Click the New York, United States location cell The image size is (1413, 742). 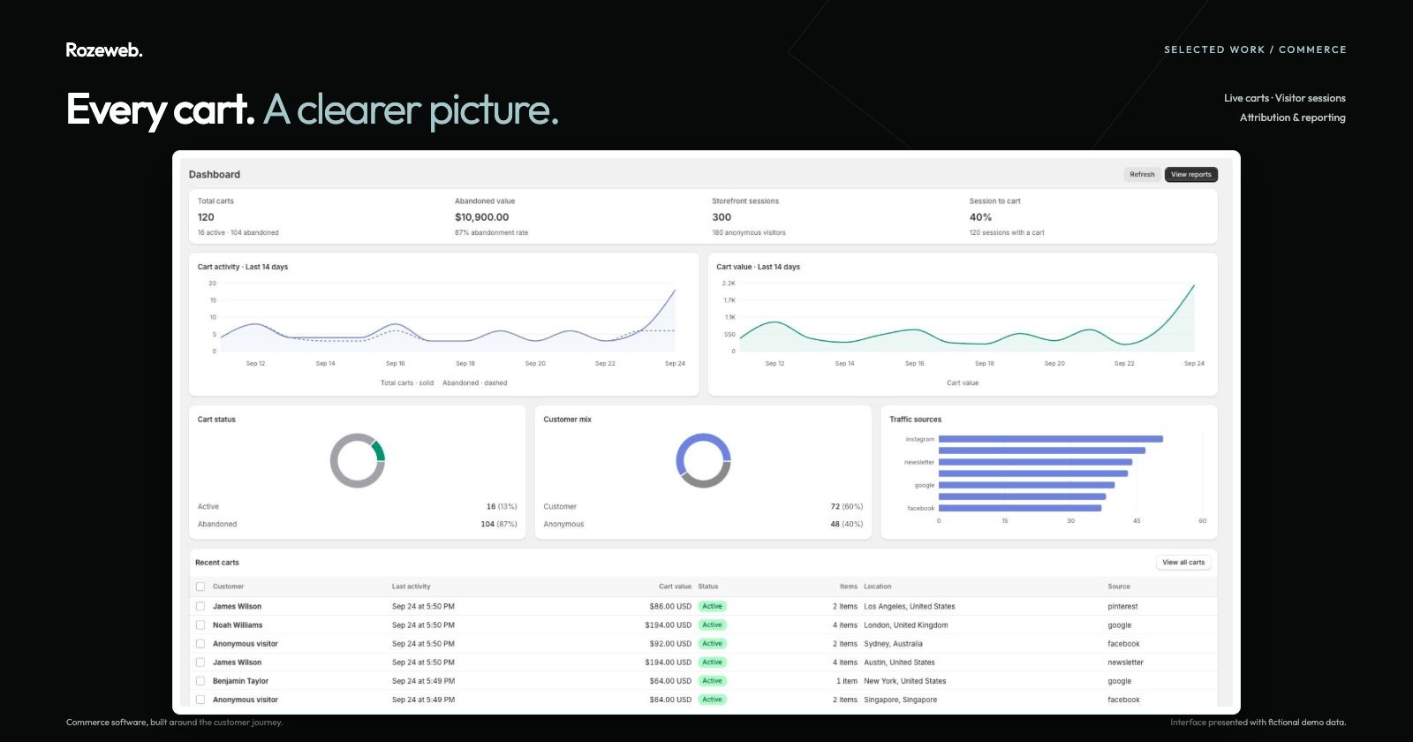(905, 681)
